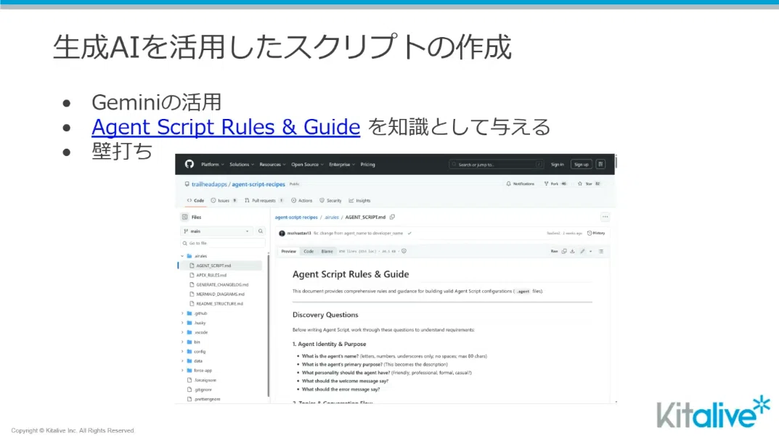Open edit options dropdown arrow
The image size is (779, 436).
590,251
